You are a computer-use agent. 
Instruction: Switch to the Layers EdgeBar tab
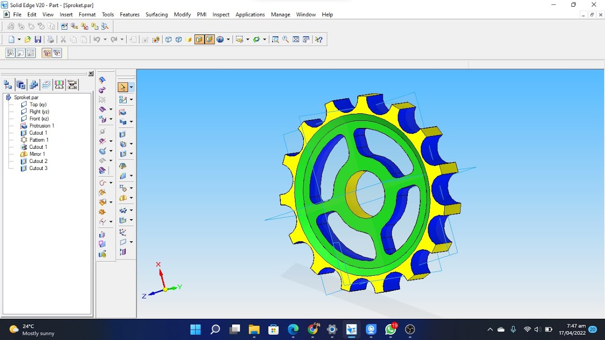46,85
